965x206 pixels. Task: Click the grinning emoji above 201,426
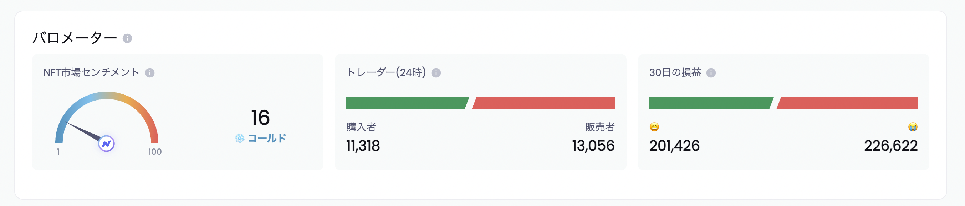[654, 127]
